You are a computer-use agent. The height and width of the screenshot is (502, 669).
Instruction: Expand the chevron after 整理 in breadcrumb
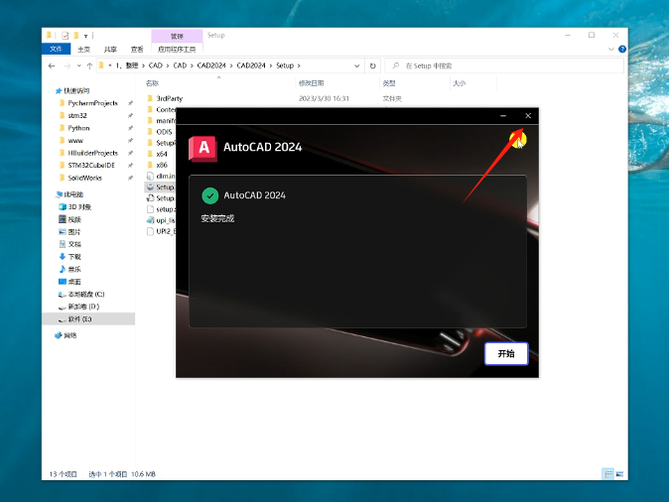(x=143, y=65)
